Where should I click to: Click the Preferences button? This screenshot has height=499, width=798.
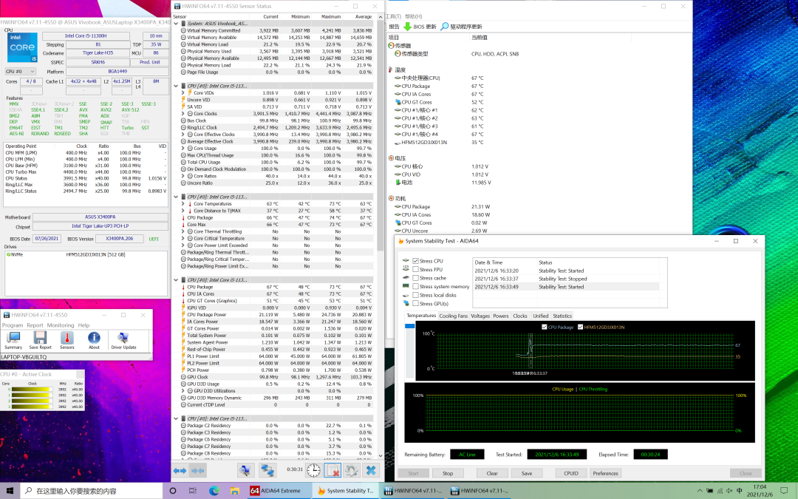[x=605, y=473]
